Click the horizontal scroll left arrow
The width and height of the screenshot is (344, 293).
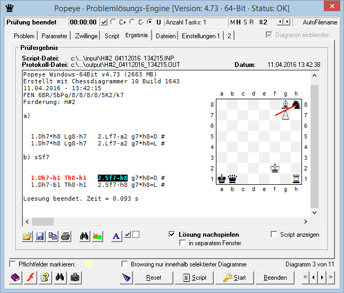27,222
